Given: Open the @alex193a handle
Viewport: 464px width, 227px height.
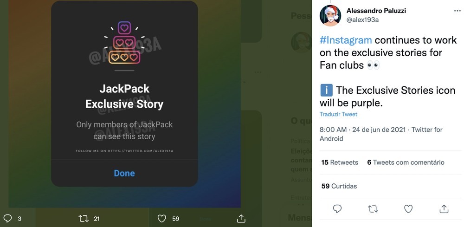Looking at the screenshot, I should pyautogui.click(x=363, y=20).
